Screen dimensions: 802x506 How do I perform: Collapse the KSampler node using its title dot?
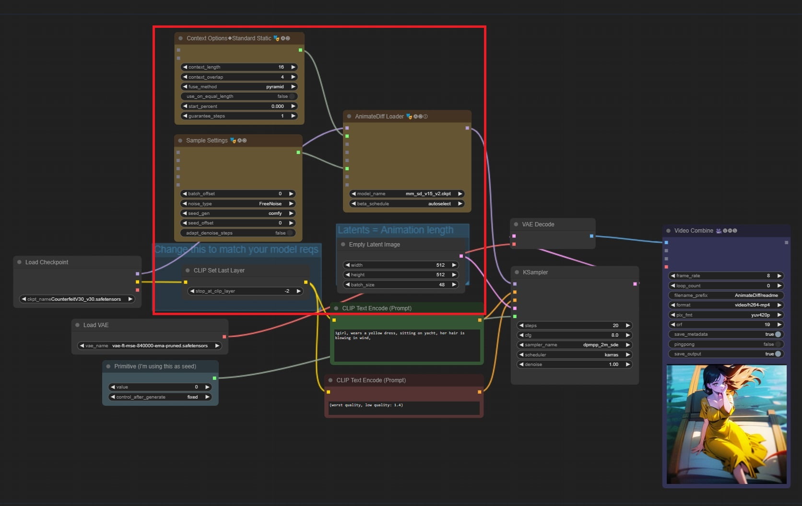coord(517,272)
